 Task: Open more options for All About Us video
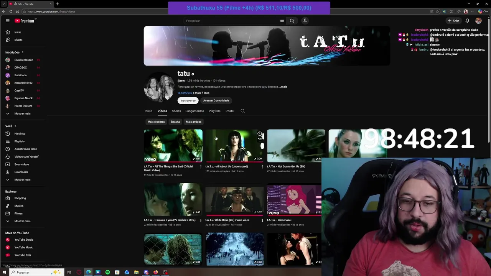coord(262,167)
